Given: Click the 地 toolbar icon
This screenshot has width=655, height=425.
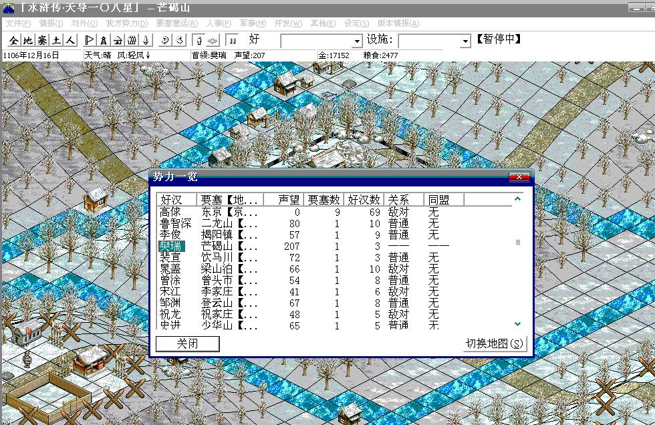Looking at the screenshot, I should [x=28, y=41].
